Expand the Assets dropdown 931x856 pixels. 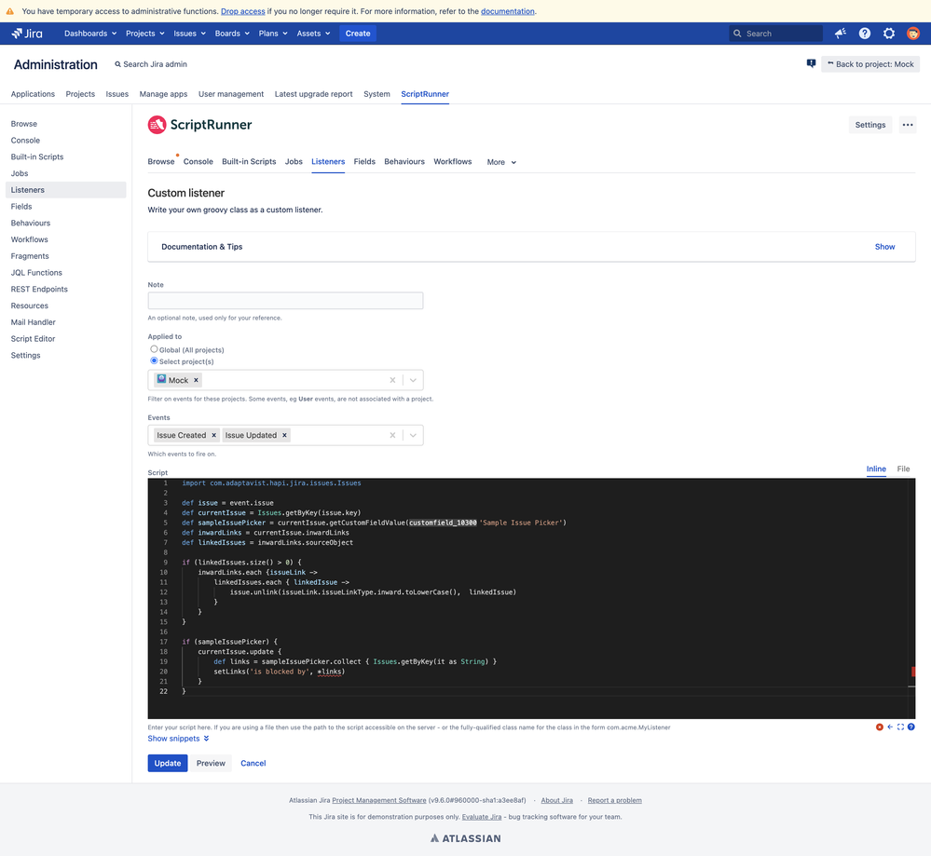point(313,34)
